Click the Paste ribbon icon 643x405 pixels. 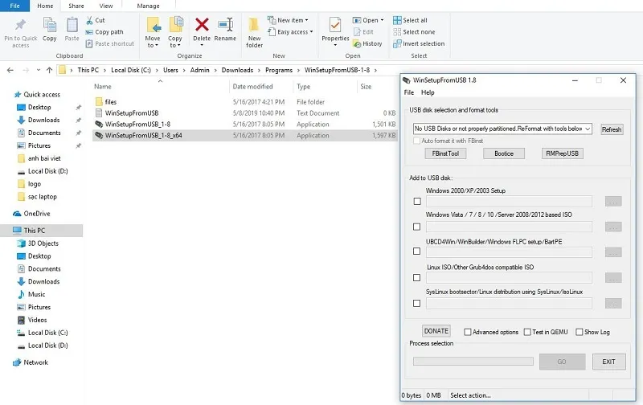[72, 25]
